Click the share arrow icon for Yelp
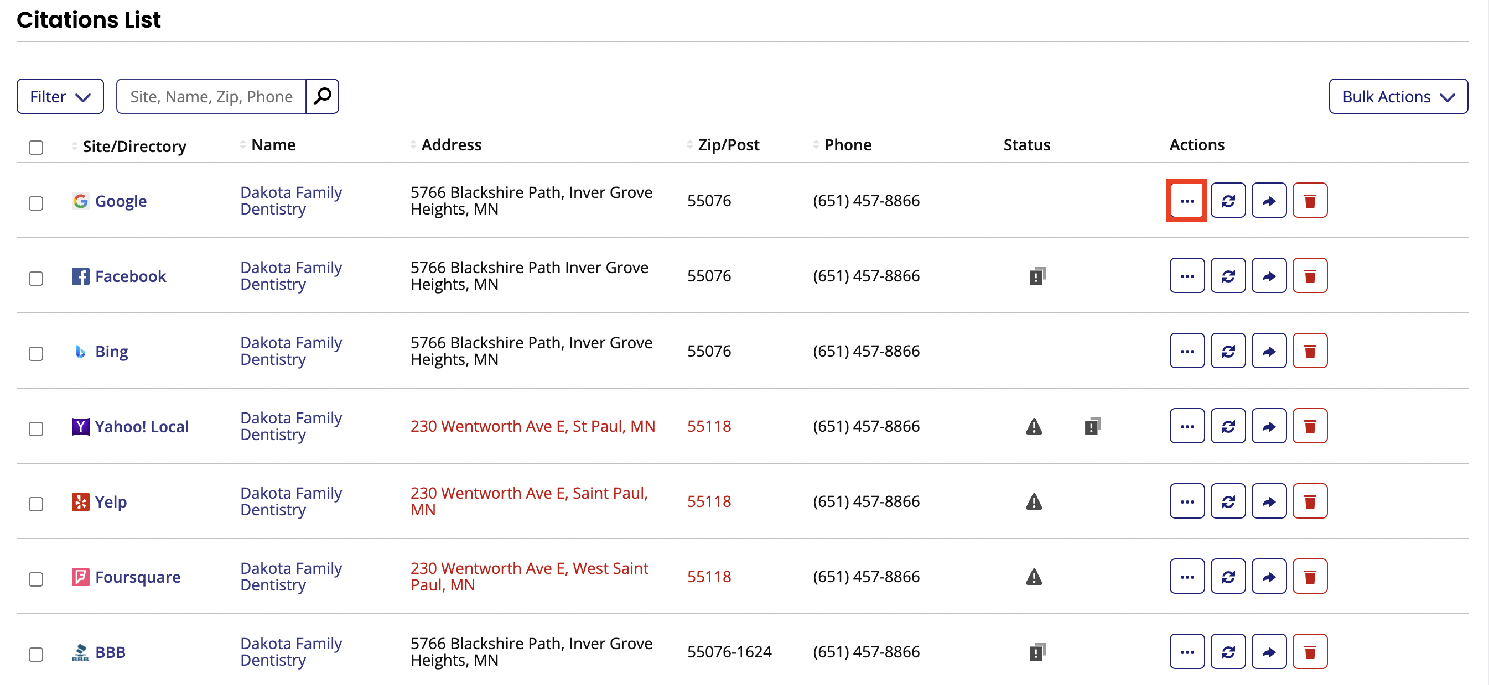This screenshot has height=685, width=1489. 1269,501
